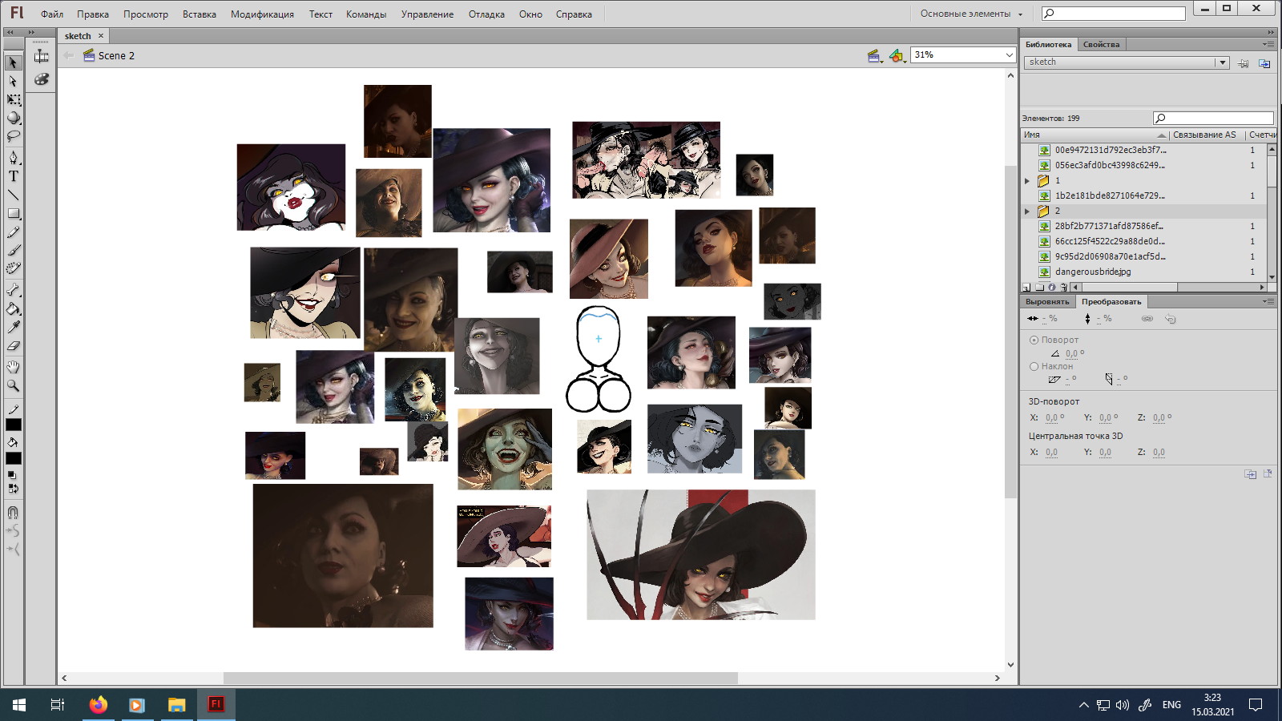
Task: Click the Edit Scene clapperboard button
Action: point(875,55)
